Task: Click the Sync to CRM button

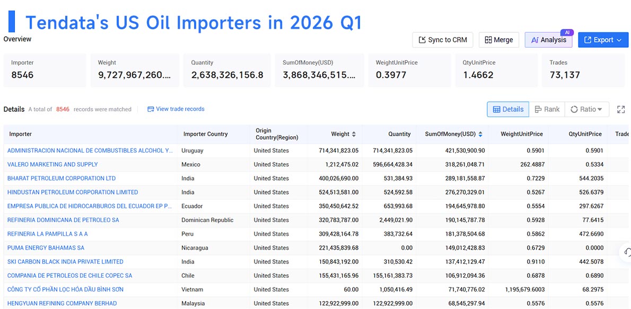Action: (x=442, y=40)
